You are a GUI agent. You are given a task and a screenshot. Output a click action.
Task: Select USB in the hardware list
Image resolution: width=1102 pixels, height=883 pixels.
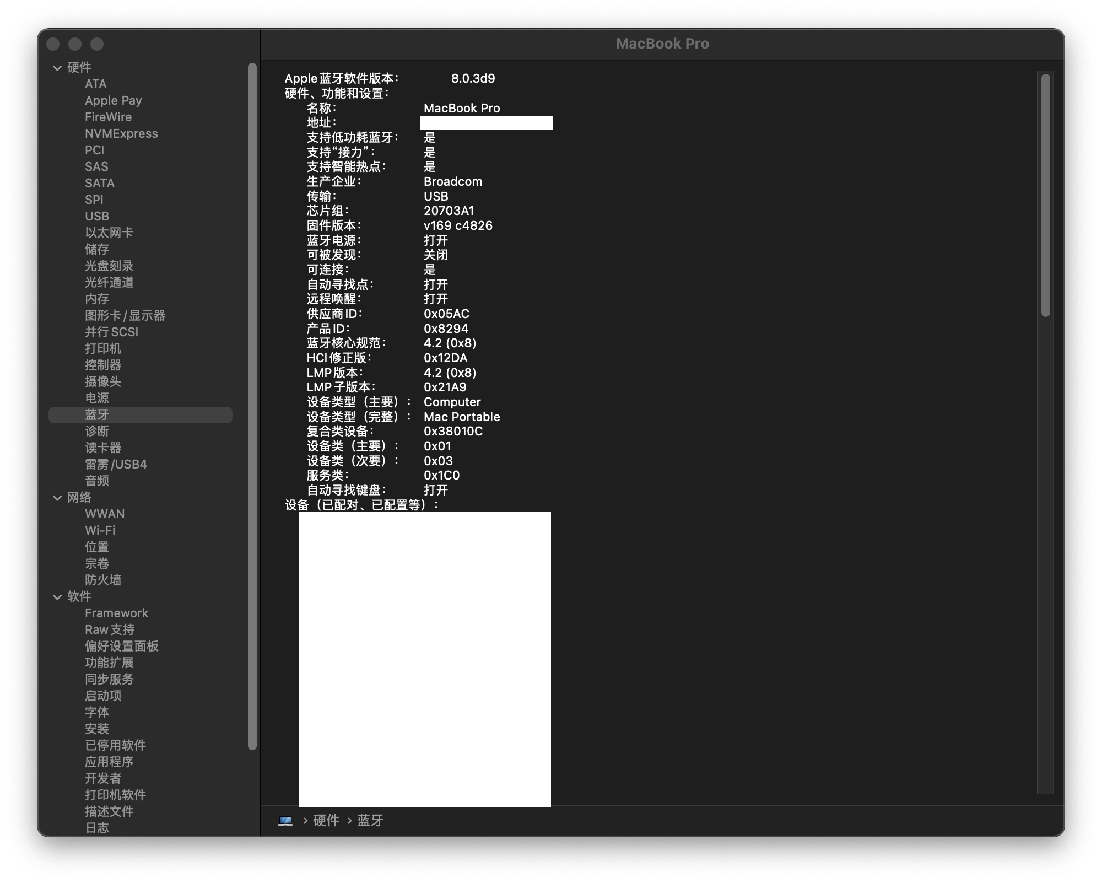tap(97, 216)
